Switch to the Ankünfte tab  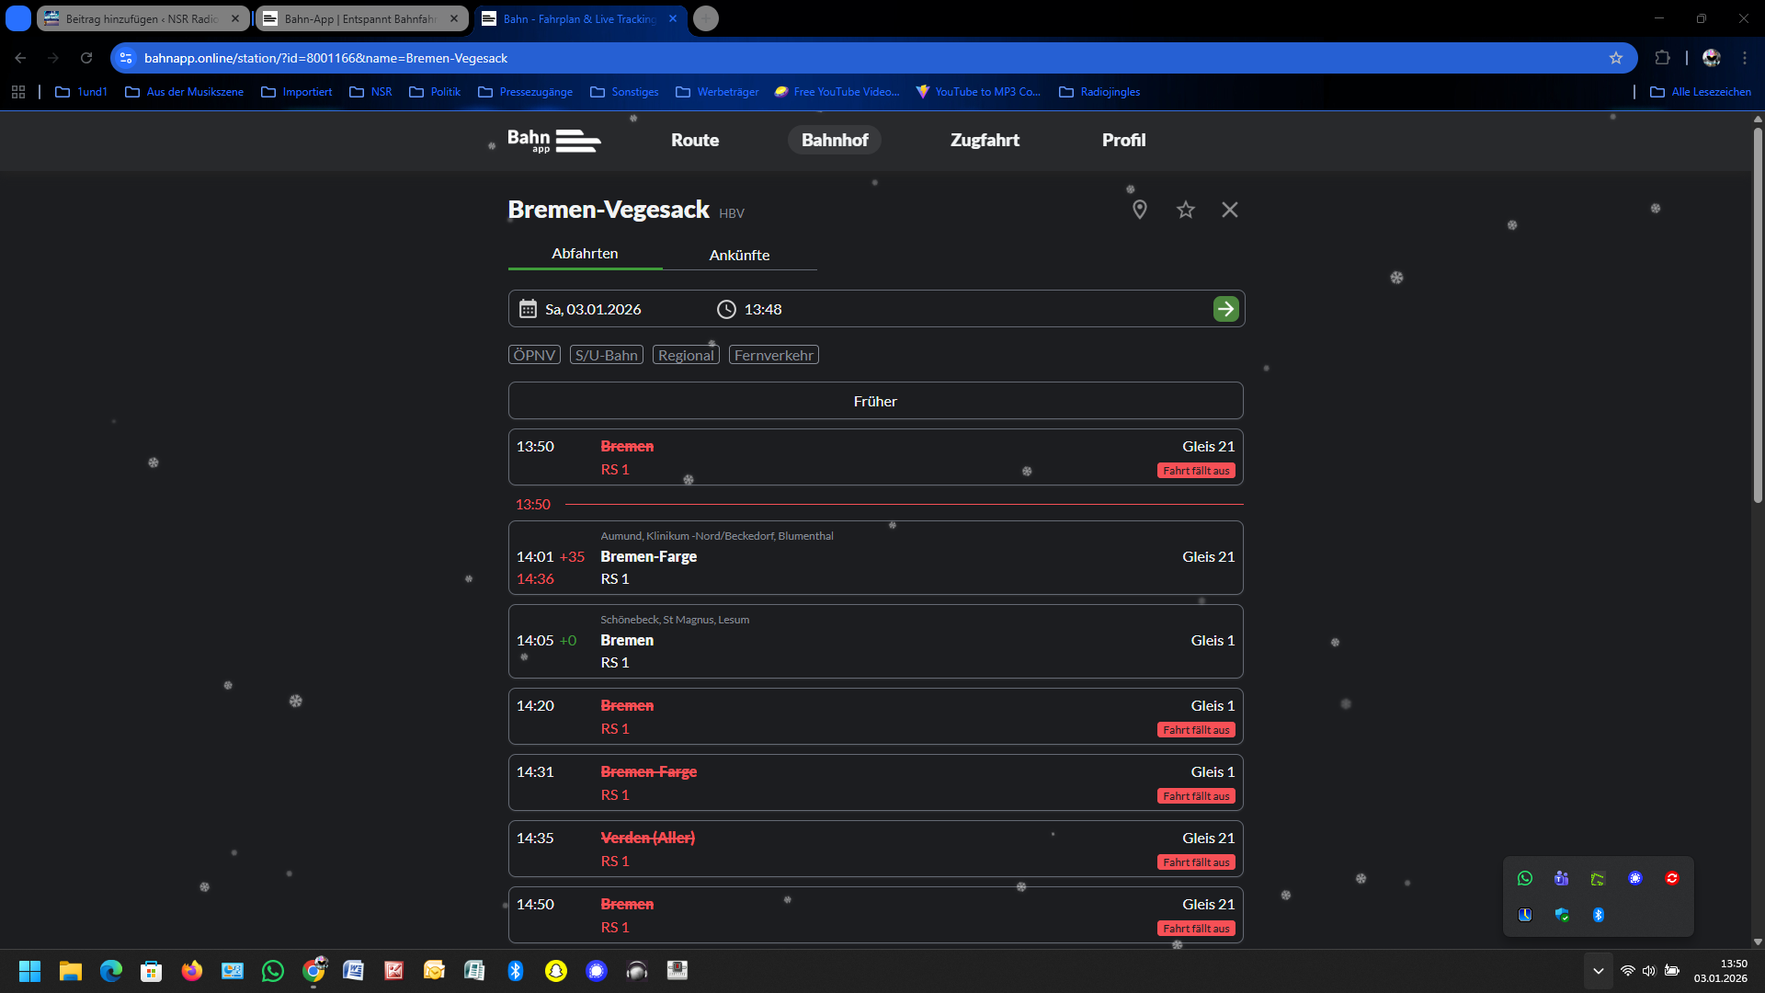(x=739, y=255)
